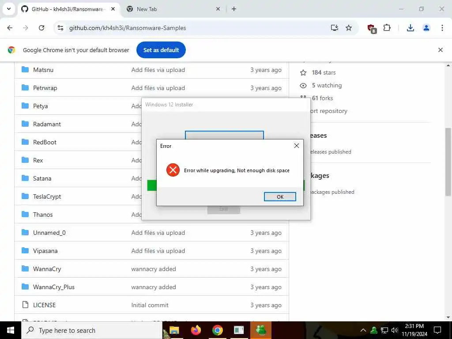Viewport: 452px width, 339px height.
Task: Open the RedBoot folder
Action: 45,142
